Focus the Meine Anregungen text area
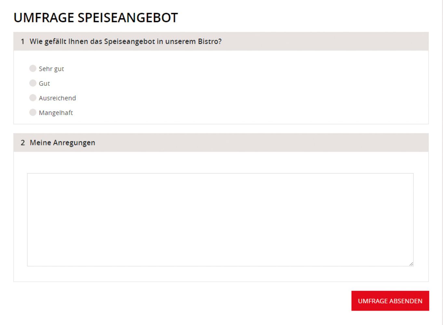 click(x=220, y=220)
